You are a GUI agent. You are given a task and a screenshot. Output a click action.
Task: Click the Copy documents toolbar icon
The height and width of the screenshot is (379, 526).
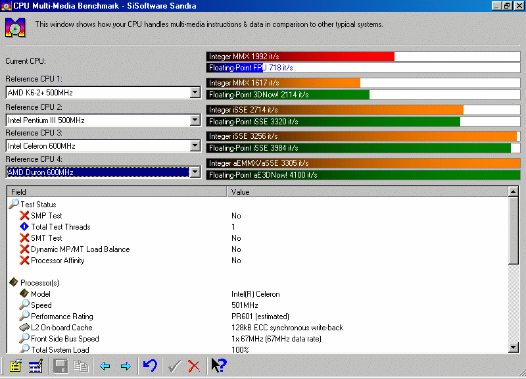[81, 366]
